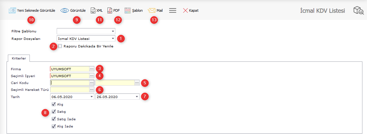Click the package search icon at top right
This screenshot has width=367, height=134.
[x=358, y=11]
